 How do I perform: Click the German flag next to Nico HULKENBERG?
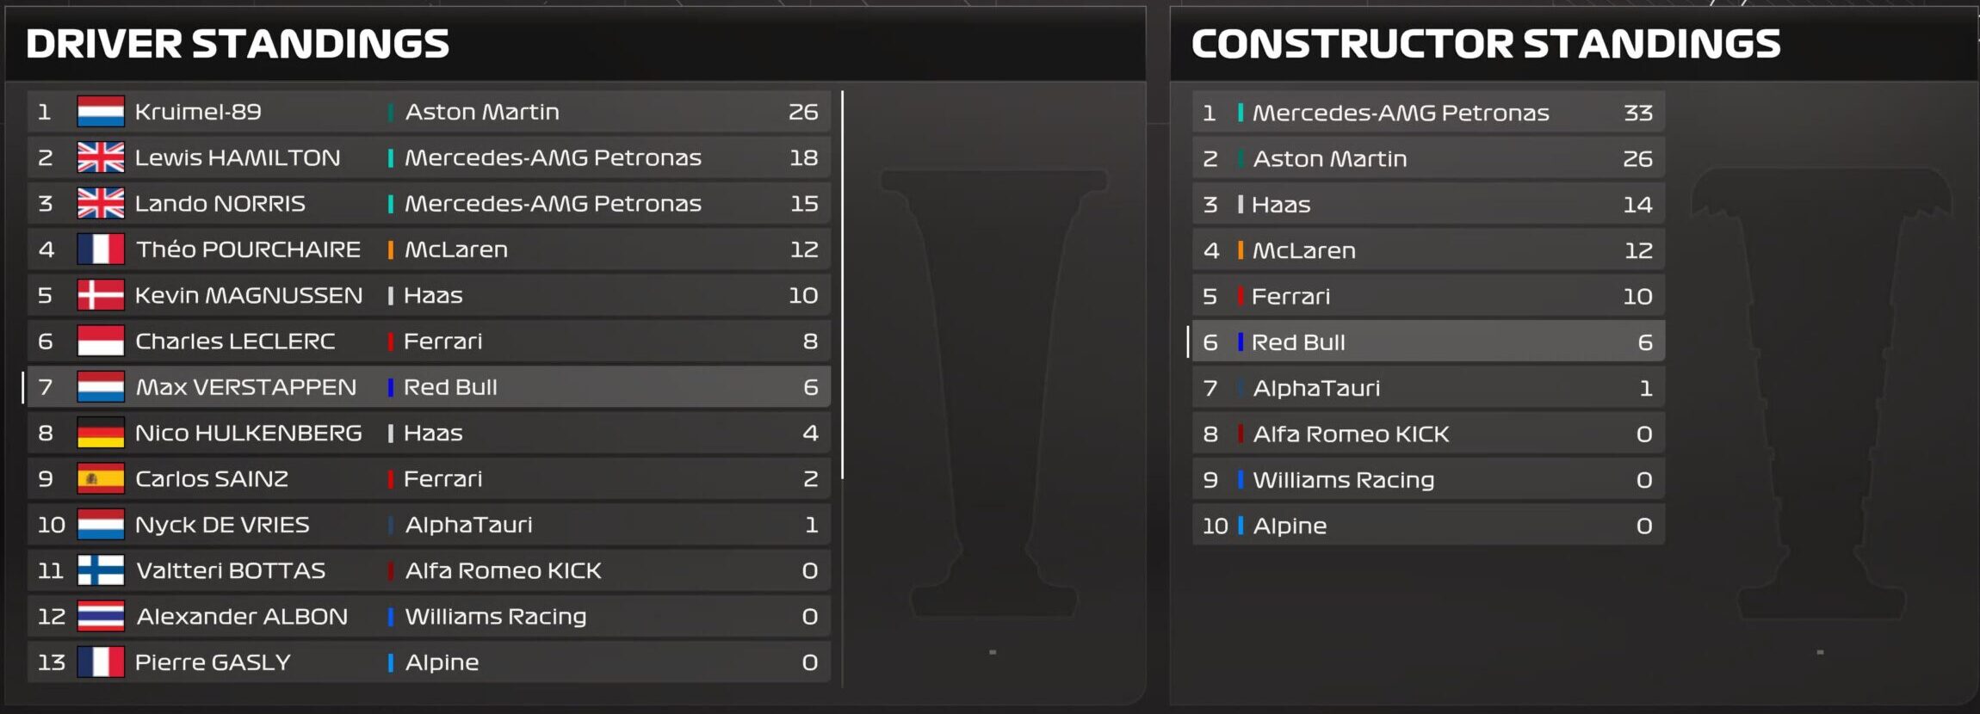point(101,433)
